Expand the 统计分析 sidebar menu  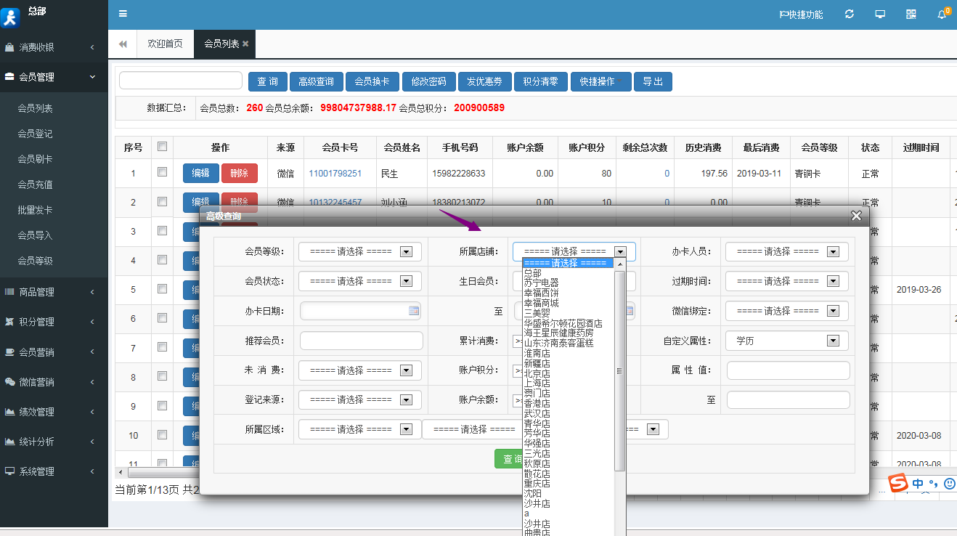pos(54,441)
